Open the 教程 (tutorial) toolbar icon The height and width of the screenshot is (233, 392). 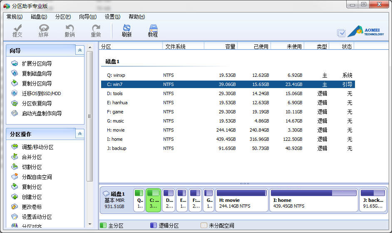point(153,30)
